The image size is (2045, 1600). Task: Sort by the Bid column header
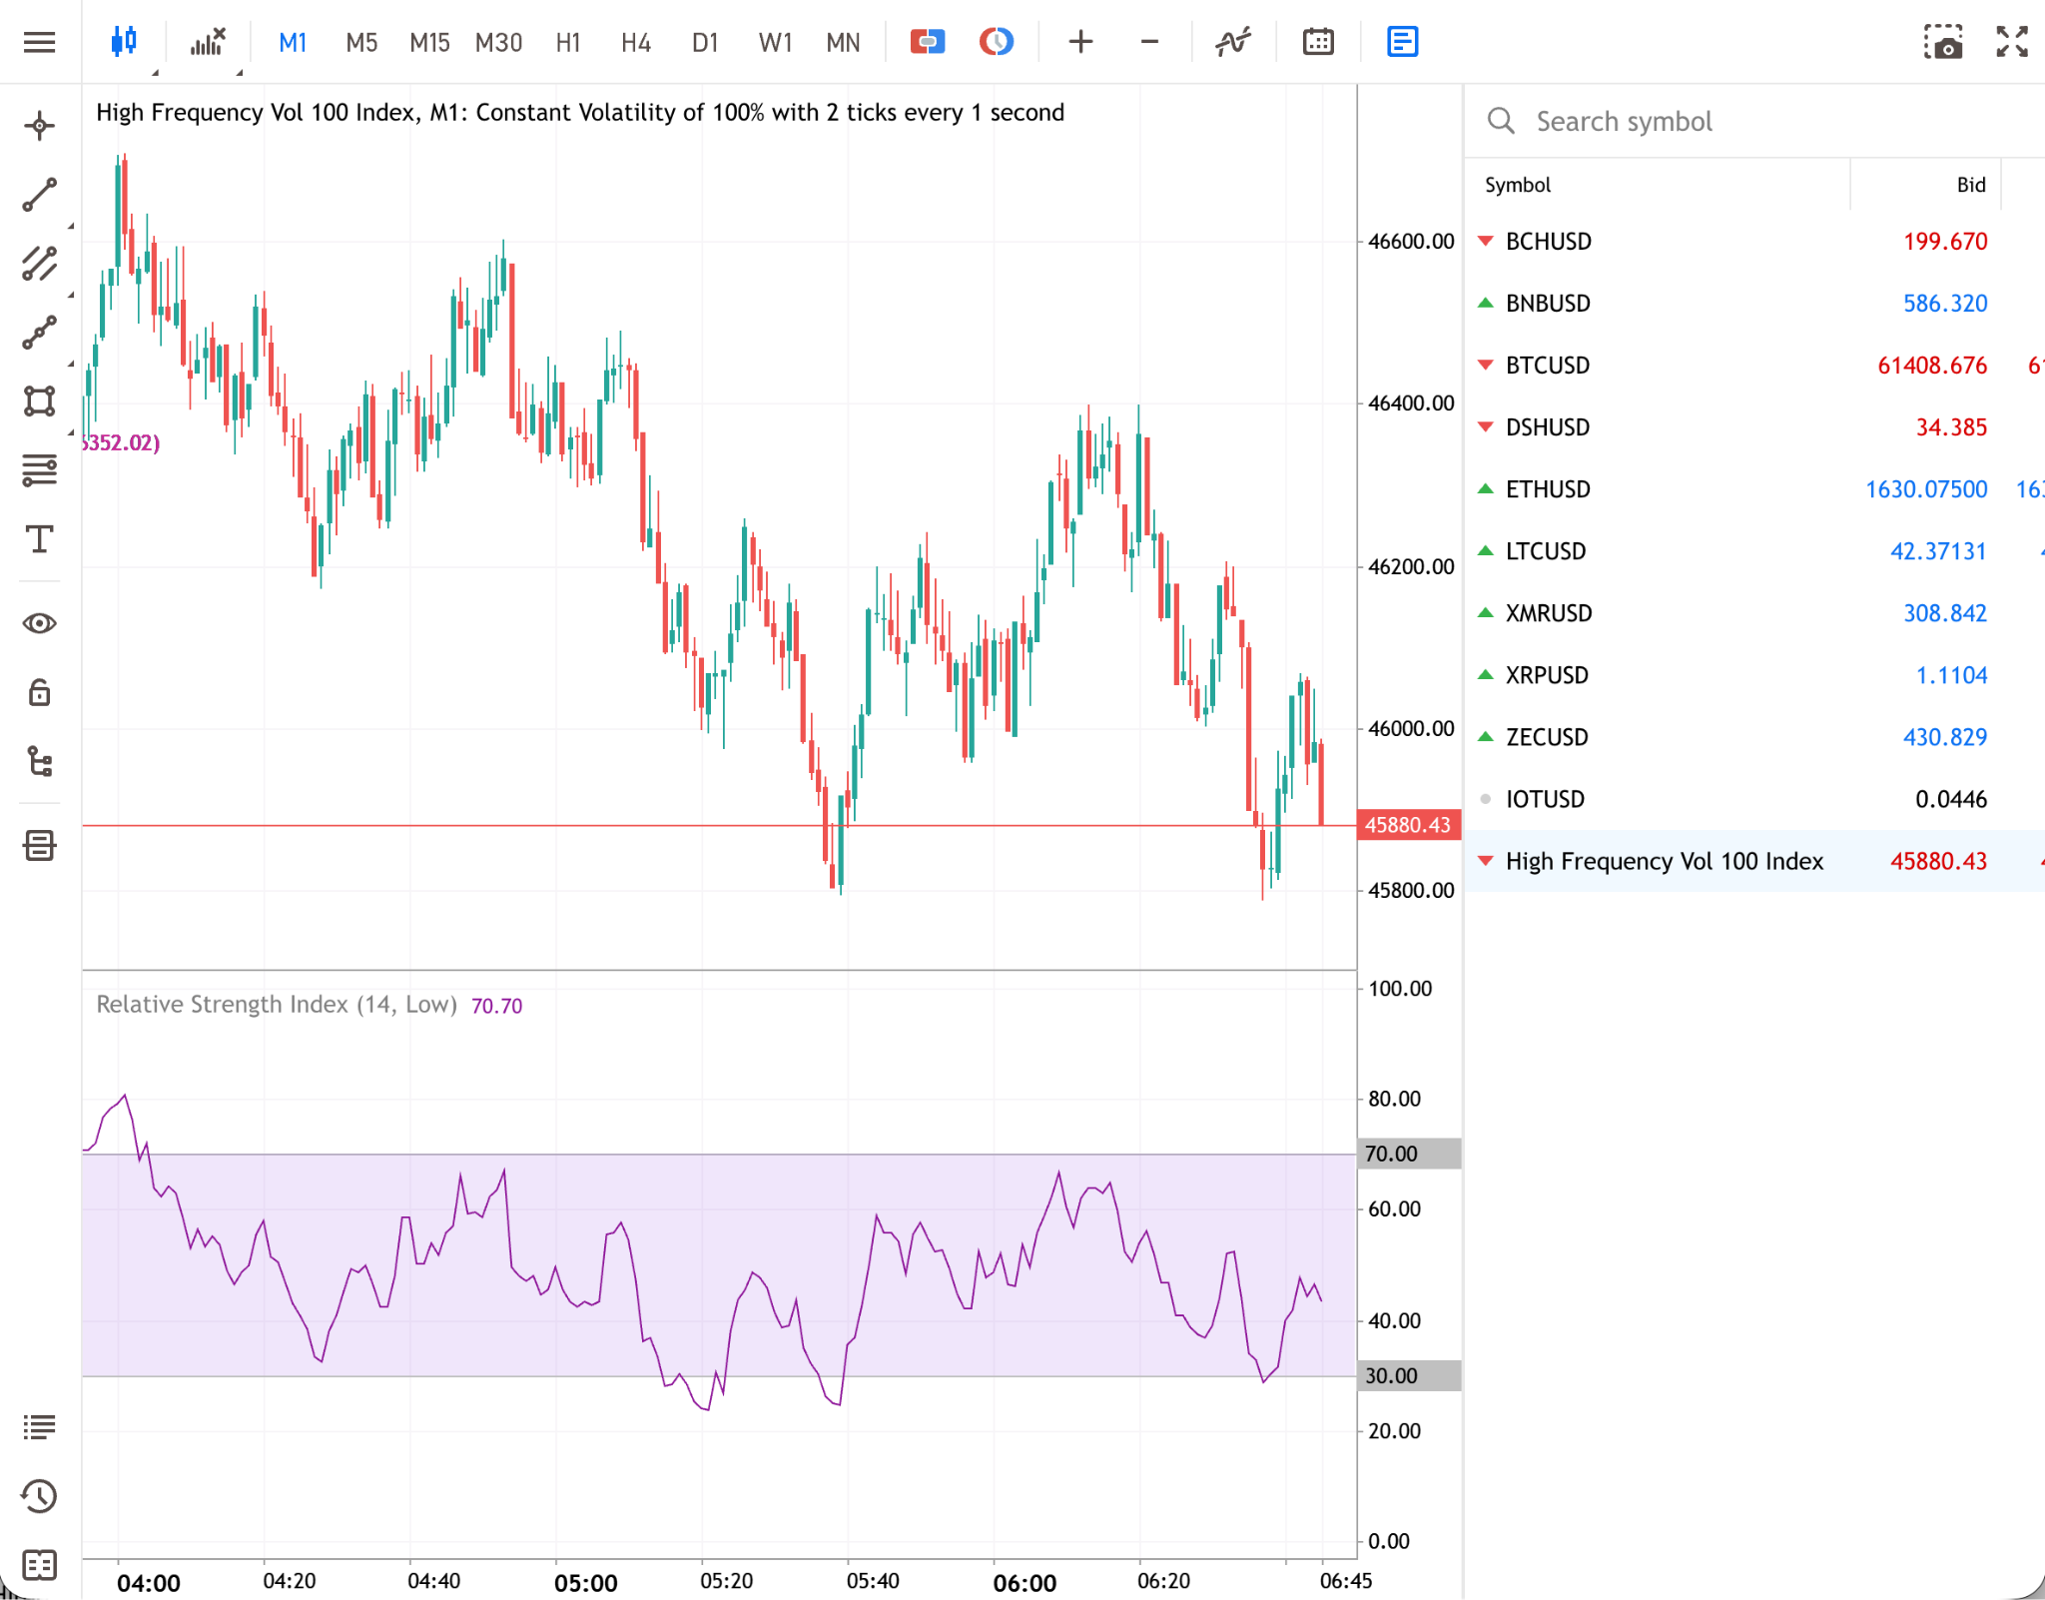1971,185
